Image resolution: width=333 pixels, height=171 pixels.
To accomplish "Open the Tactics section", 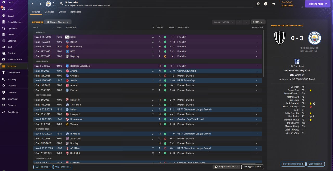I will (11, 35).
